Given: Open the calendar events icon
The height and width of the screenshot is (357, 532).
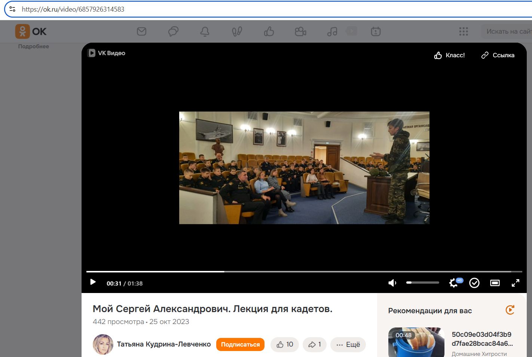Looking at the screenshot, I should pos(376,32).
